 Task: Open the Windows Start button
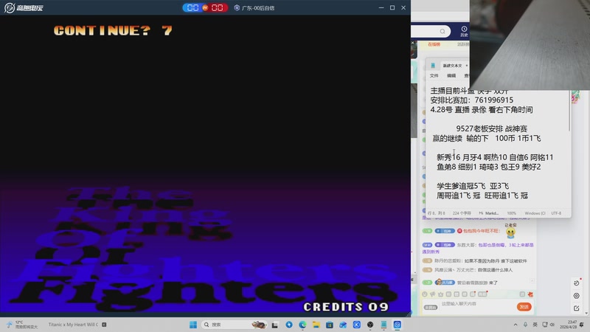tap(193, 325)
